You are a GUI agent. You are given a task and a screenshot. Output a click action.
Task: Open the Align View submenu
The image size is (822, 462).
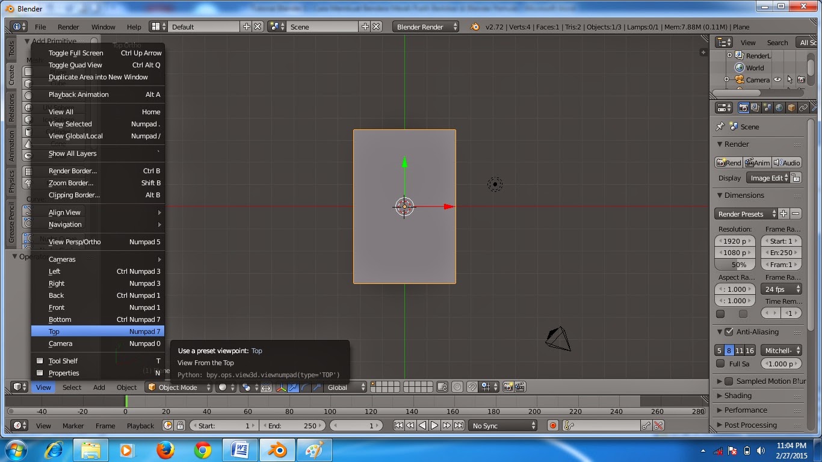(x=97, y=212)
